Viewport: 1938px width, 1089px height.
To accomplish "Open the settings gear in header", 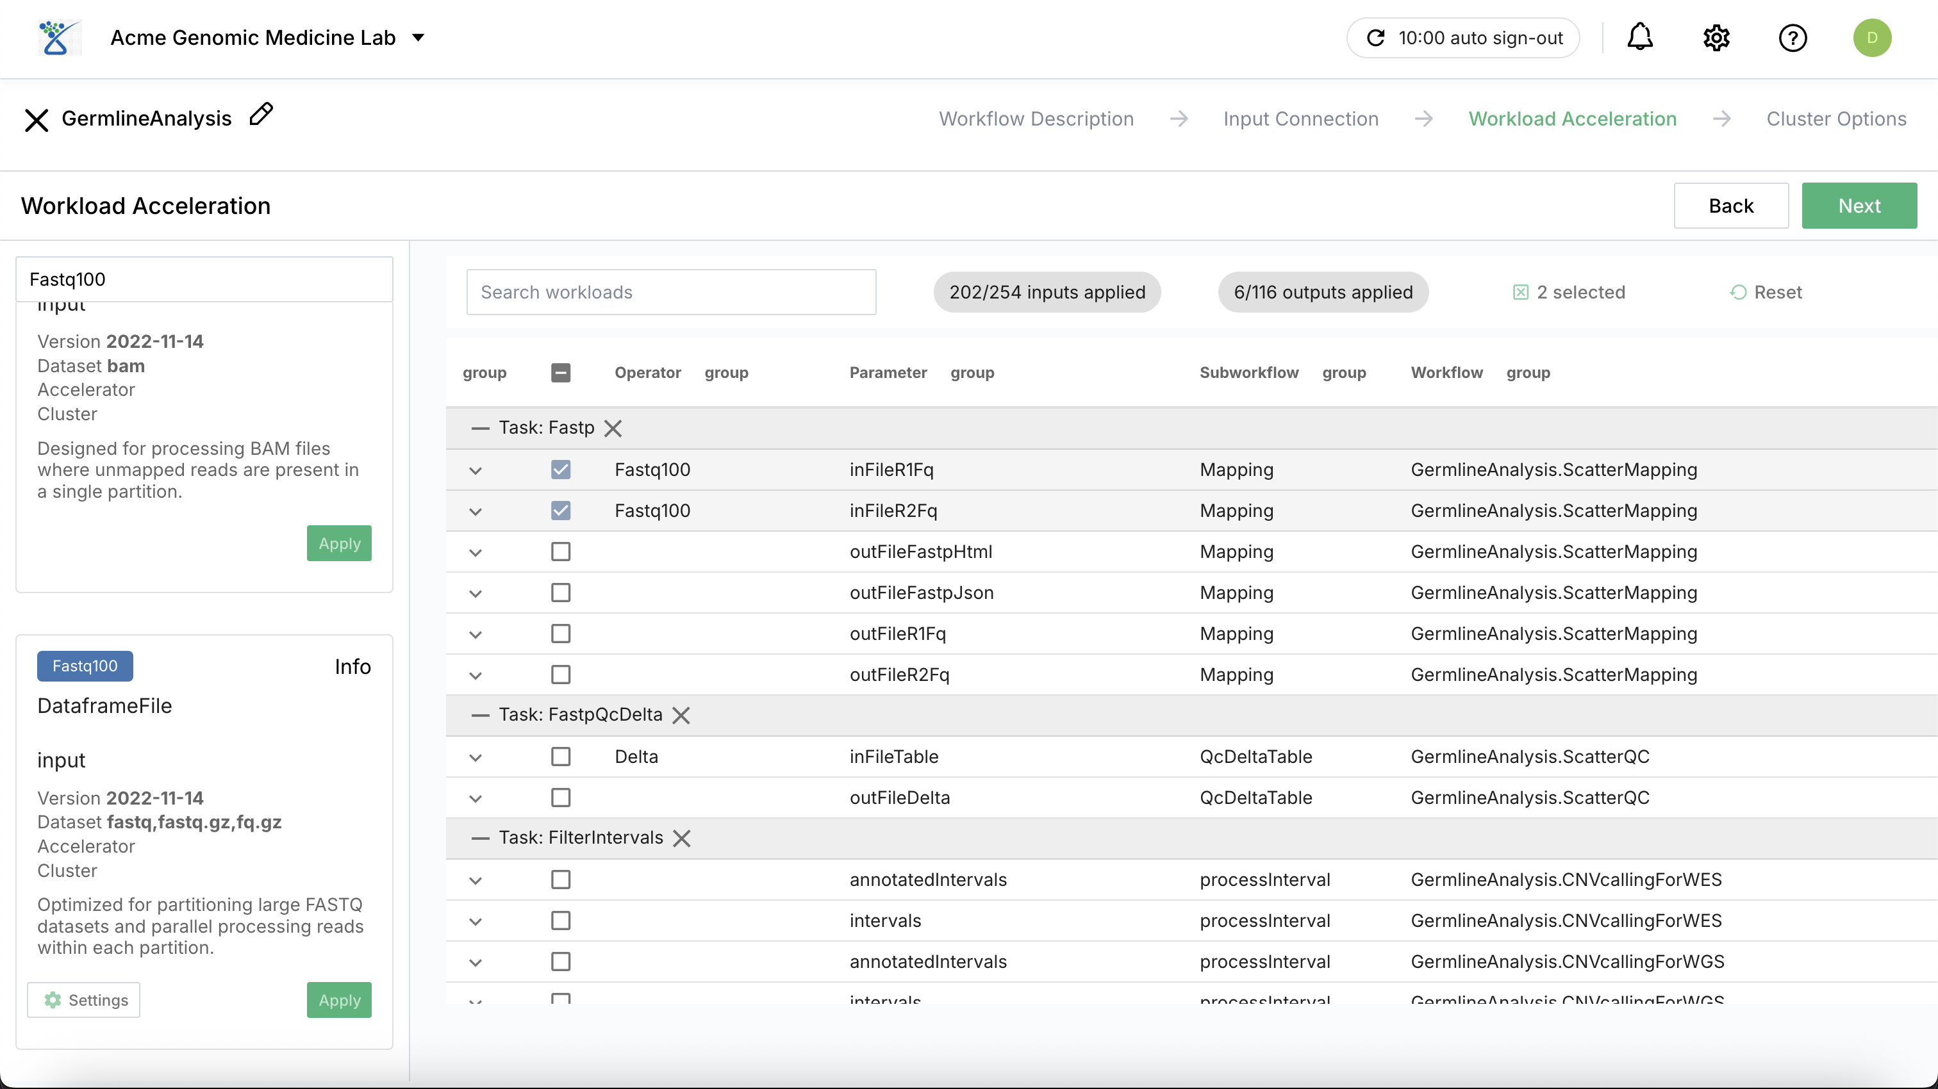I will (1716, 38).
